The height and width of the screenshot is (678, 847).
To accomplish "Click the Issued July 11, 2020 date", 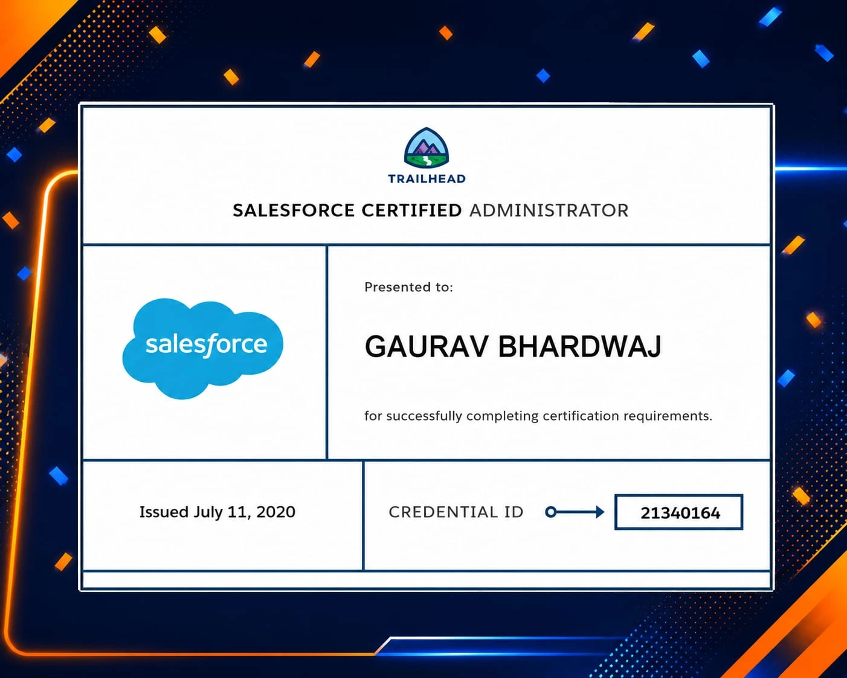I will point(217,512).
